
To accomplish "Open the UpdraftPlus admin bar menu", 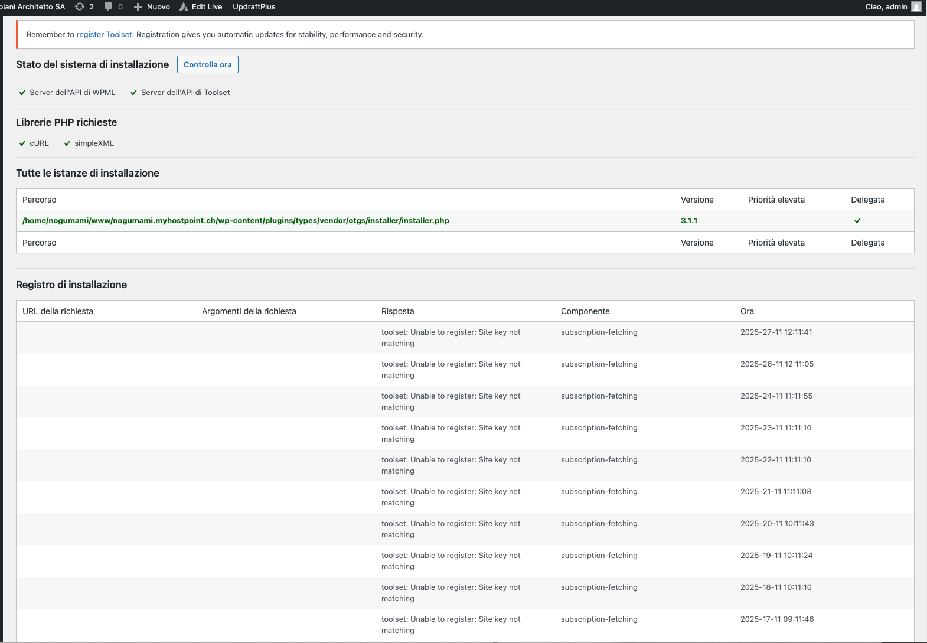I will pyautogui.click(x=254, y=7).
